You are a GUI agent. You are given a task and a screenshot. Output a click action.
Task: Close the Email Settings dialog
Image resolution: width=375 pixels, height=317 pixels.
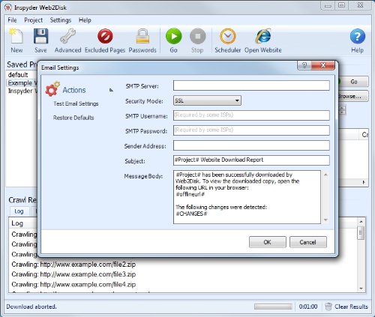click(x=323, y=65)
